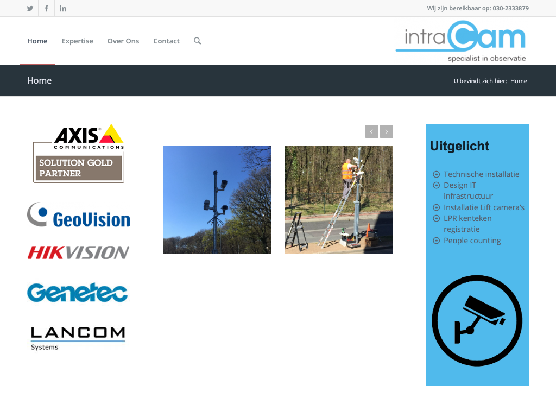Screen dimensions: 556x417
Task: Click the Uitgelicht heading
Action: [459, 146]
